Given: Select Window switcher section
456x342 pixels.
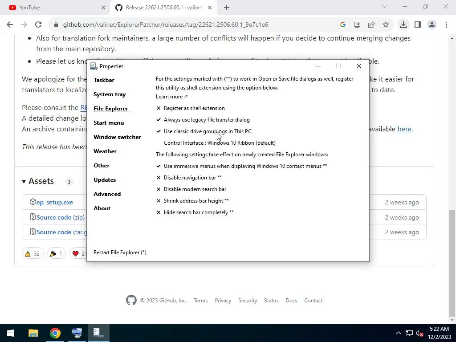Looking at the screenshot, I should (x=117, y=137).
